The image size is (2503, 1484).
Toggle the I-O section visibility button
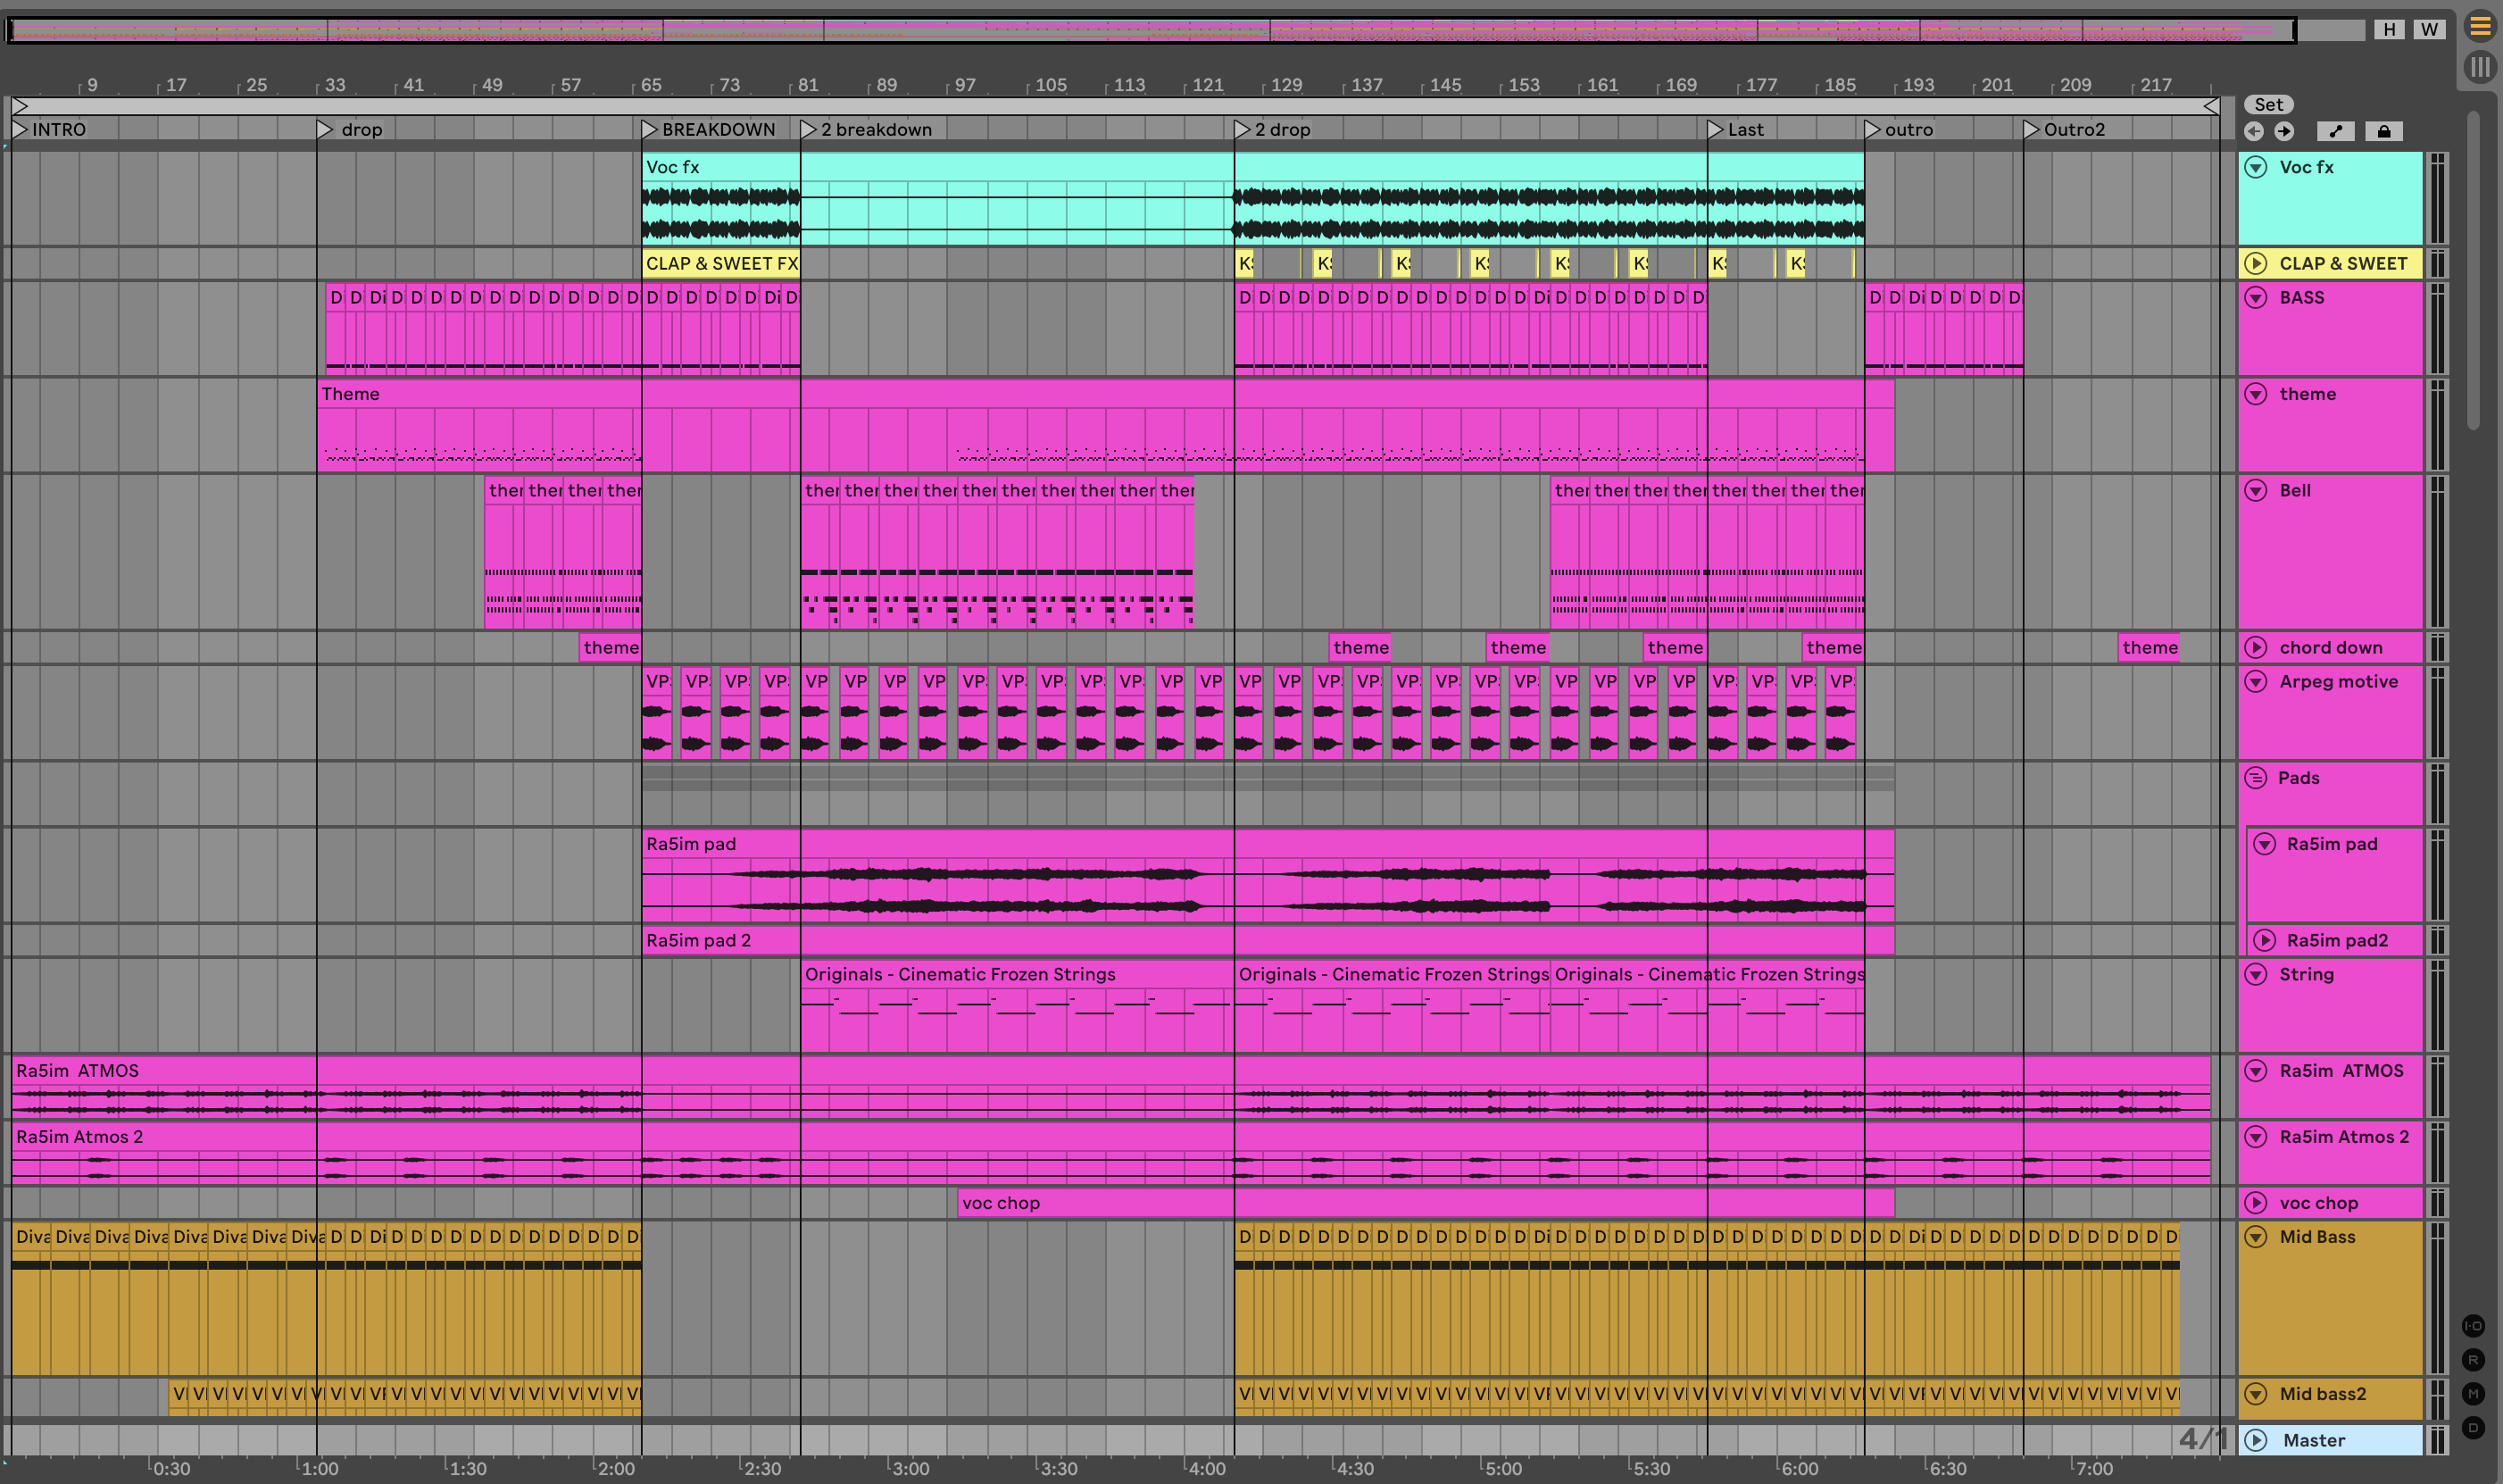2473,1326
